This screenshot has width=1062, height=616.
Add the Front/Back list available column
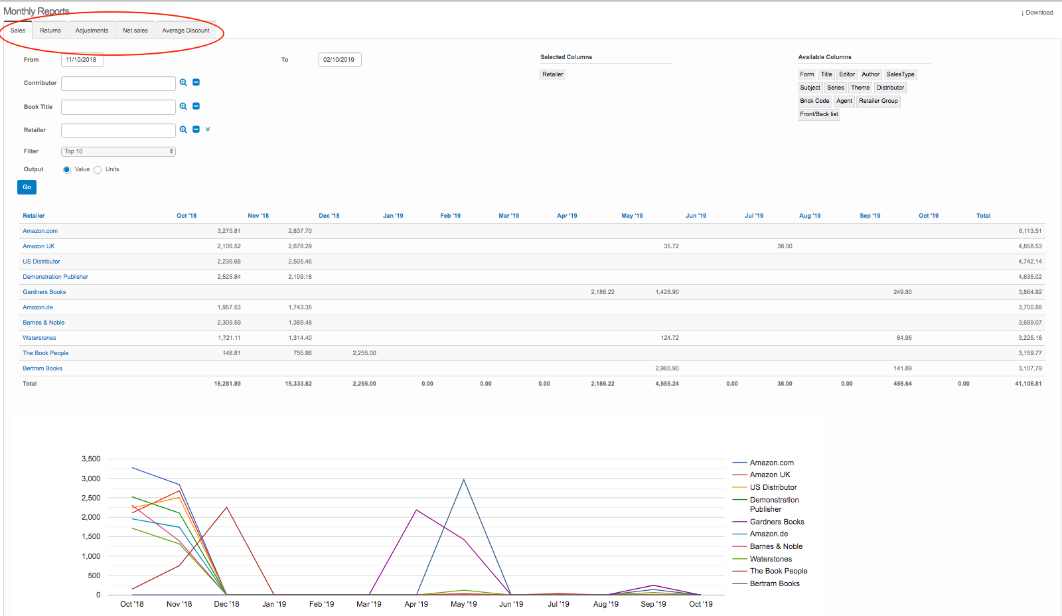pos(818,114)
